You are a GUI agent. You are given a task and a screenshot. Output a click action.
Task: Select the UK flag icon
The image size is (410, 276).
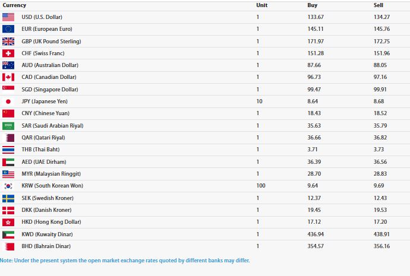pyautogui.click(x=8, y=42)
